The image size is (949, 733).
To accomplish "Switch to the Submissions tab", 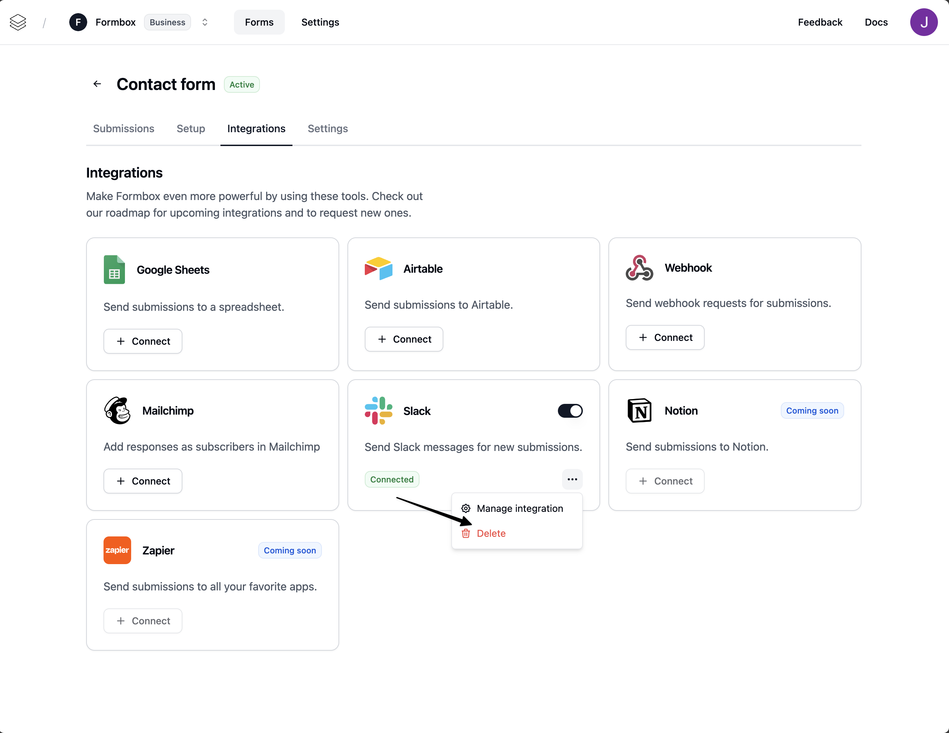I will pos(124,128).
